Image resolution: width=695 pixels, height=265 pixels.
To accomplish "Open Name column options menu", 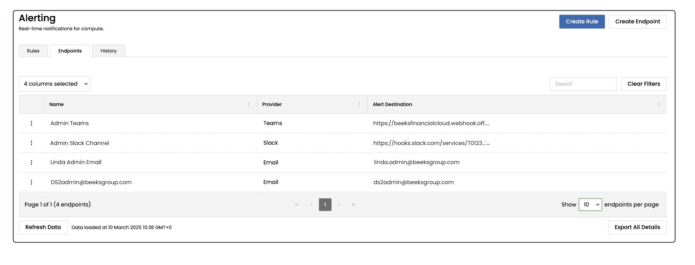I will [x=248, y=104].
